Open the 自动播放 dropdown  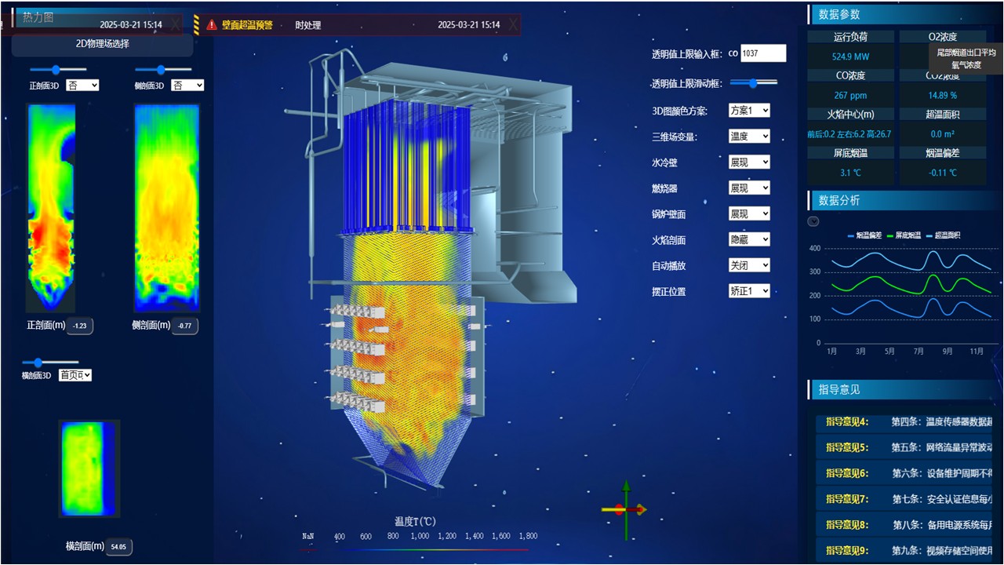[749, 265]
